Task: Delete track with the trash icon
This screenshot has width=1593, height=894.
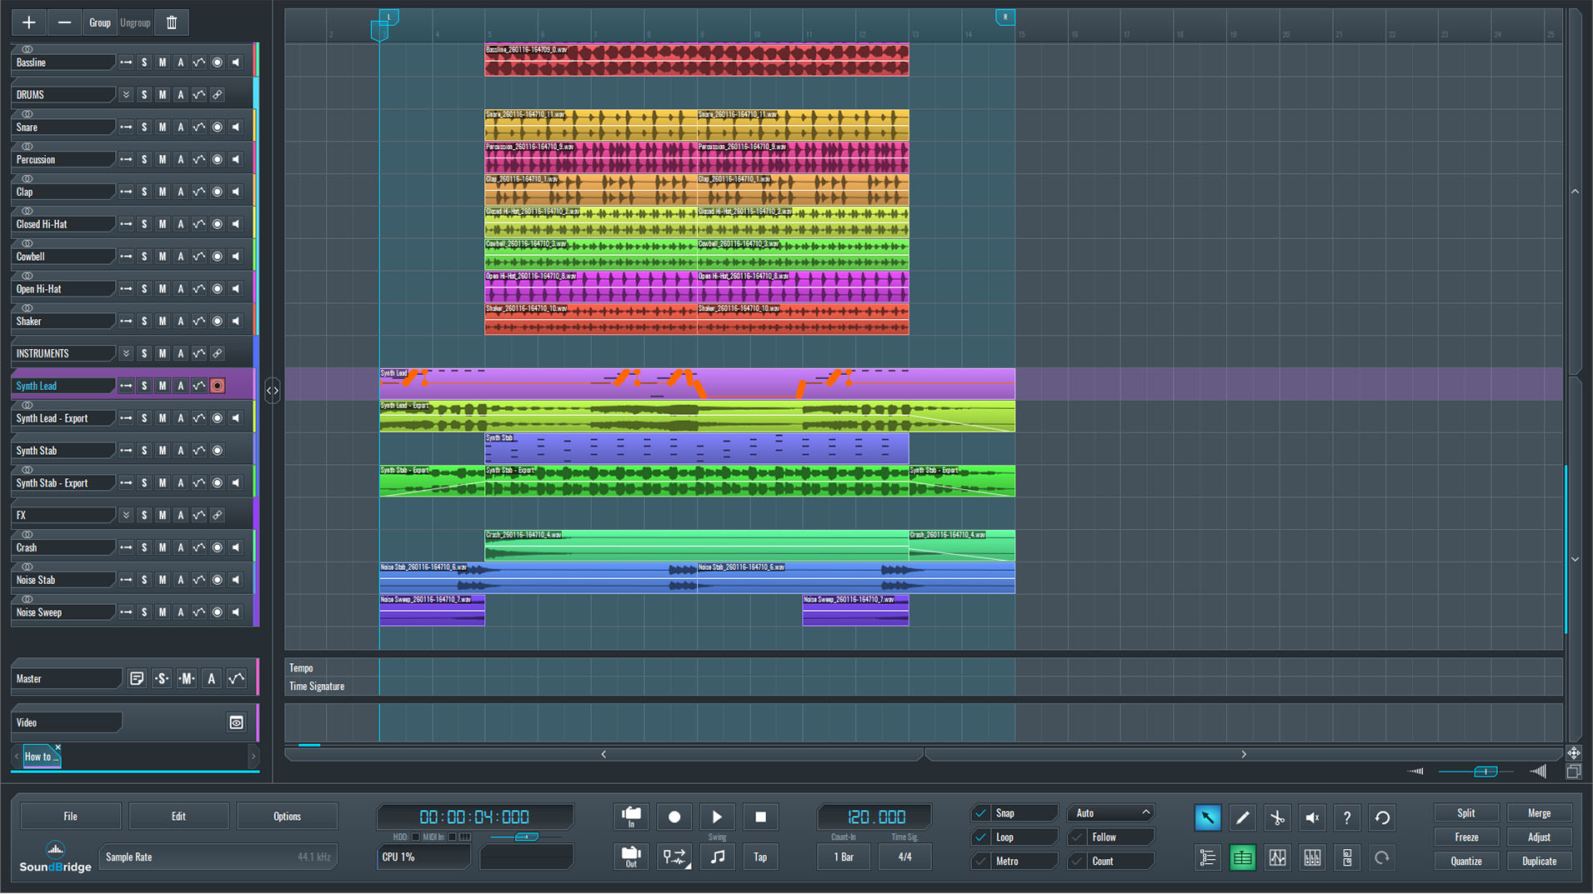Action: point(172,22)
